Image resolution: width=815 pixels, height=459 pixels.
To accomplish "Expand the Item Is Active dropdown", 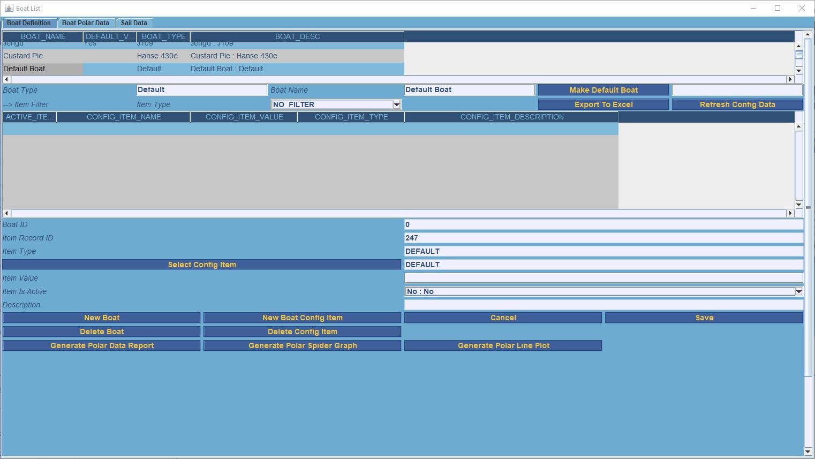I will pyautogui.click(x=798, y=291).
